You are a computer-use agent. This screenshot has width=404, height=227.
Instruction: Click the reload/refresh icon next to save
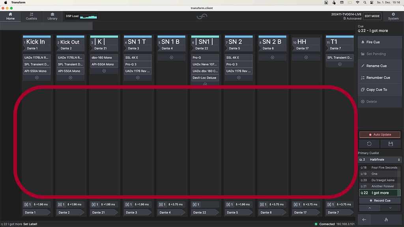369,144
